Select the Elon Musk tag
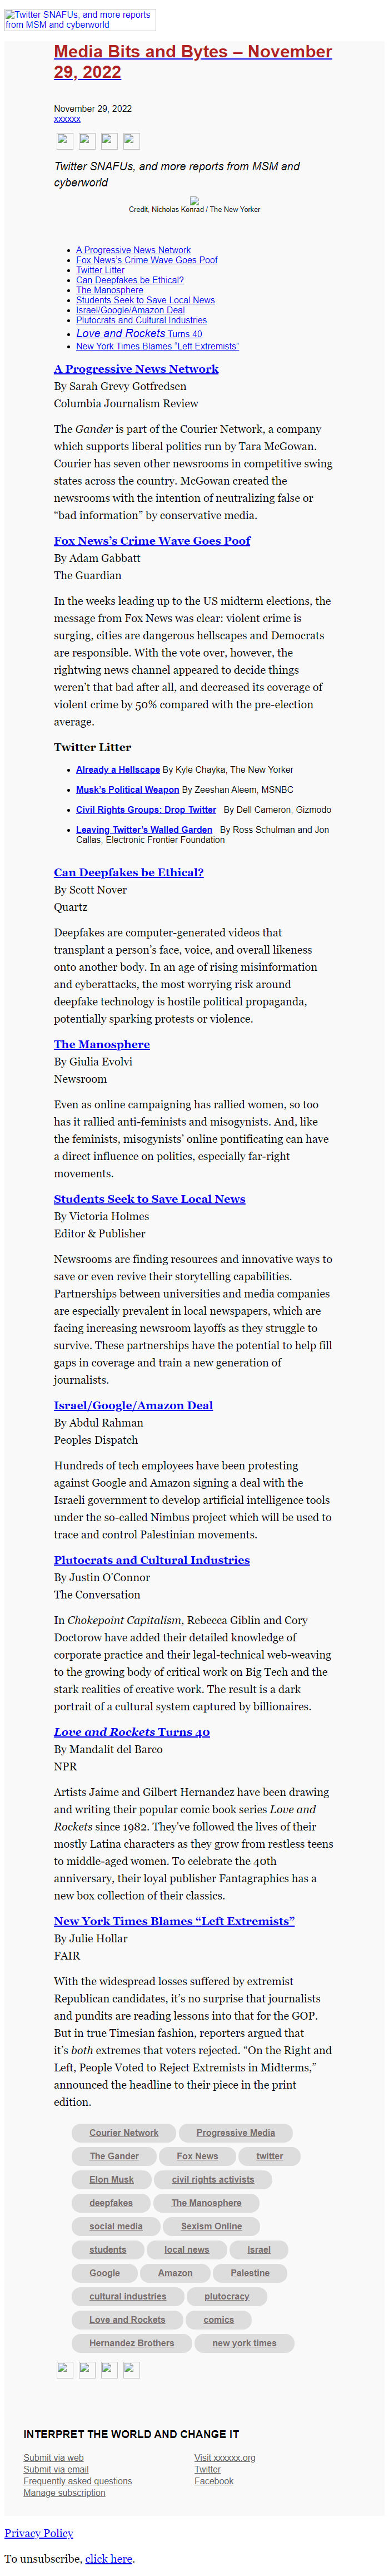This screenshot has width=389, height=2576. coord(111,2179)
